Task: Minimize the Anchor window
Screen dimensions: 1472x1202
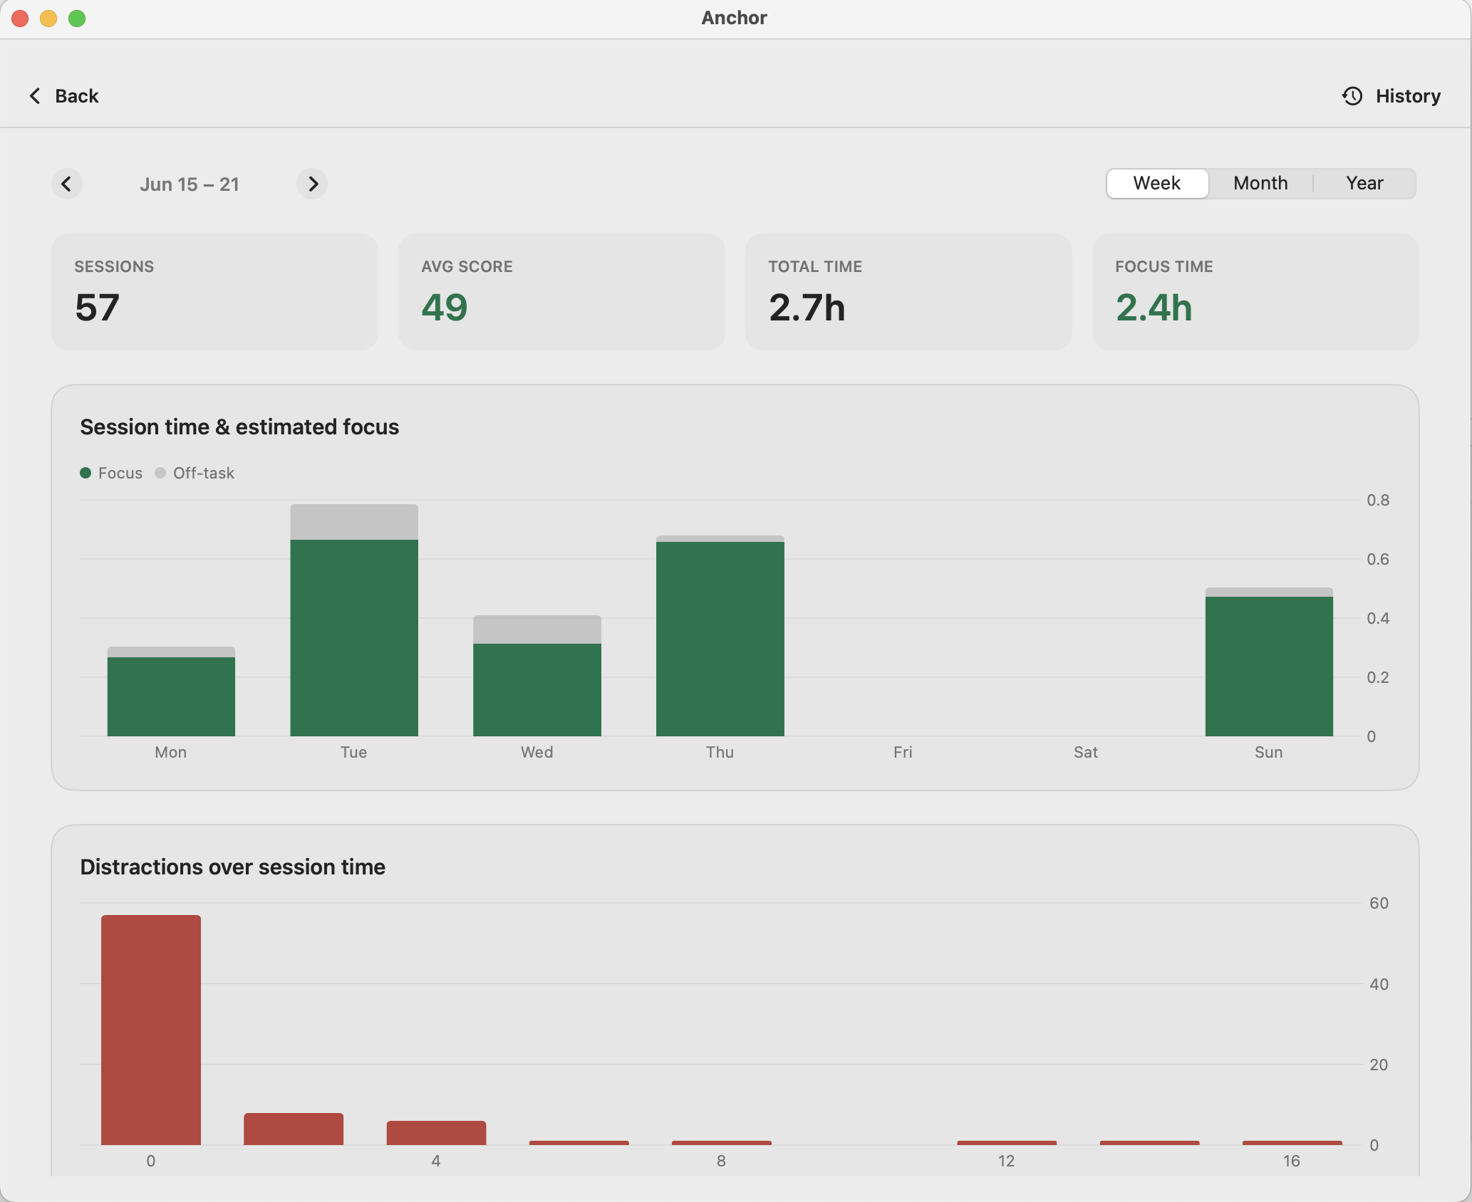Action: (x=48, y=19)
